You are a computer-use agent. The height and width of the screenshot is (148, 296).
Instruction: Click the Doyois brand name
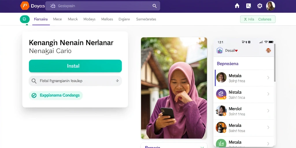(38, 6)
